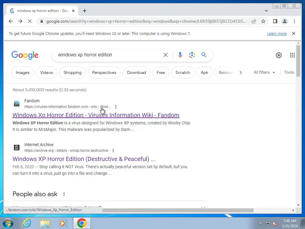Open Windows Explorer from taskbar
The image size is (305, 229).
click(x=45, y=223)
